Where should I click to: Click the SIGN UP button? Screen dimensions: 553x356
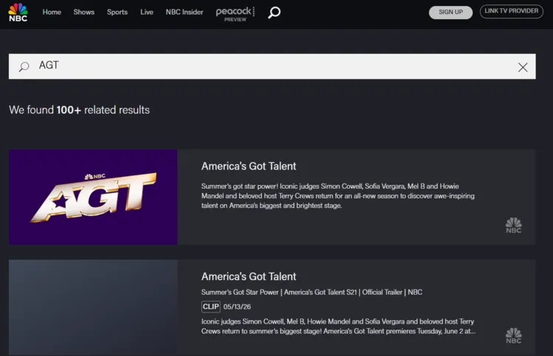coord(451,13)
